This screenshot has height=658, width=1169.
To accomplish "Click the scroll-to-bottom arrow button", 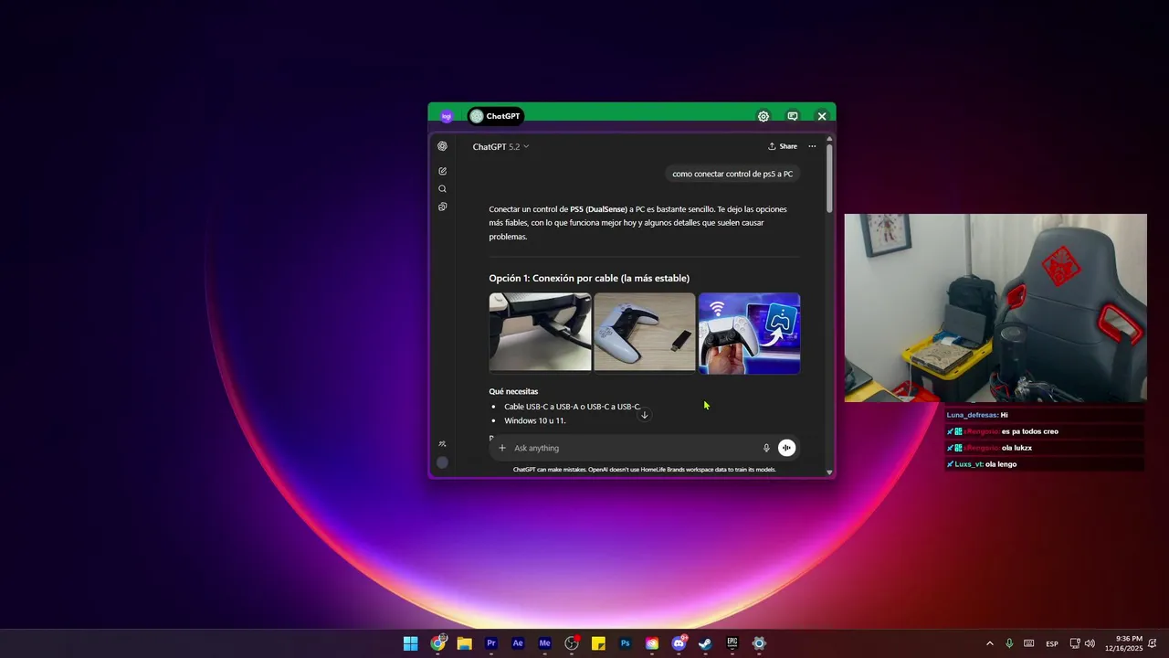I will coord(644,415).
